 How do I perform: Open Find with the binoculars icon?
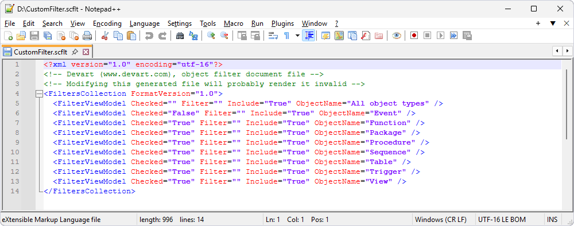tap(179, 36)
